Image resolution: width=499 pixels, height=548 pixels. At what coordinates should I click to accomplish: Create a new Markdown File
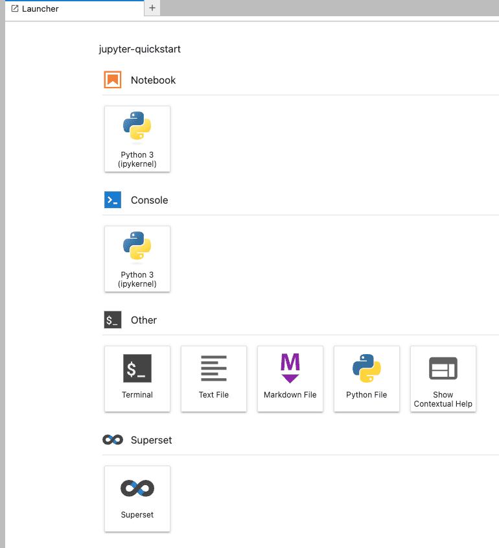pyautogui.click(x=290, y=379)
